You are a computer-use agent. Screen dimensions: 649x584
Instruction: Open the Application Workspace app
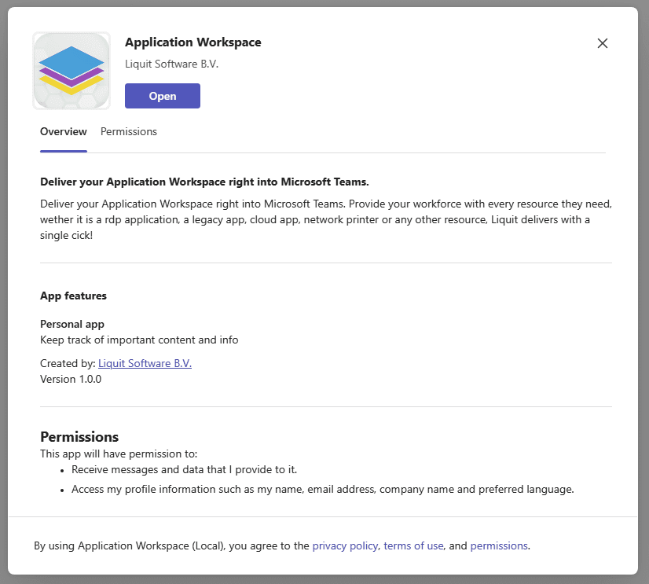162,95
